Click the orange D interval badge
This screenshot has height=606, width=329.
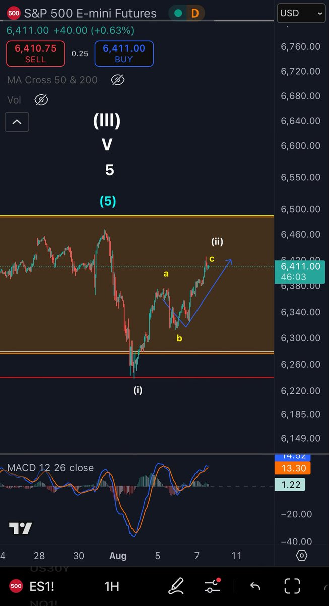(195, 13)
